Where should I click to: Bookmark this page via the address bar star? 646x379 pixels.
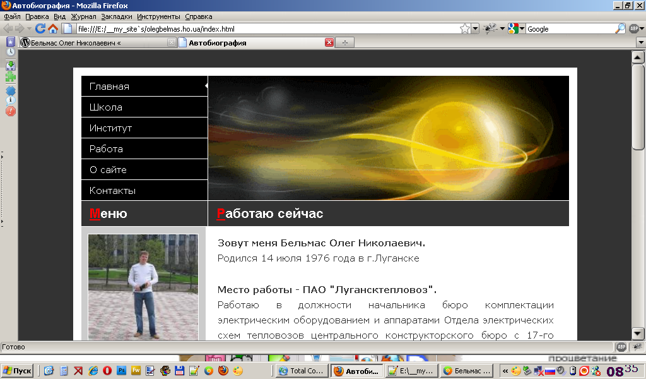(x=464, y=28)
